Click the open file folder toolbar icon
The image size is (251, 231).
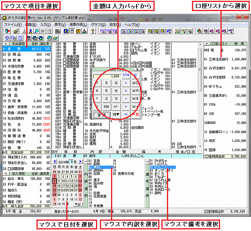(16, 30)
